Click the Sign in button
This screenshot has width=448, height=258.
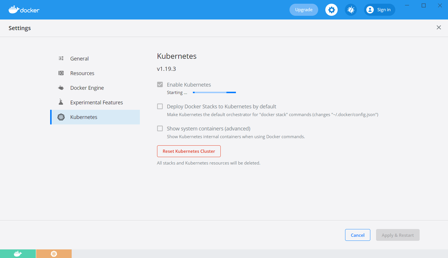(379, 10)
